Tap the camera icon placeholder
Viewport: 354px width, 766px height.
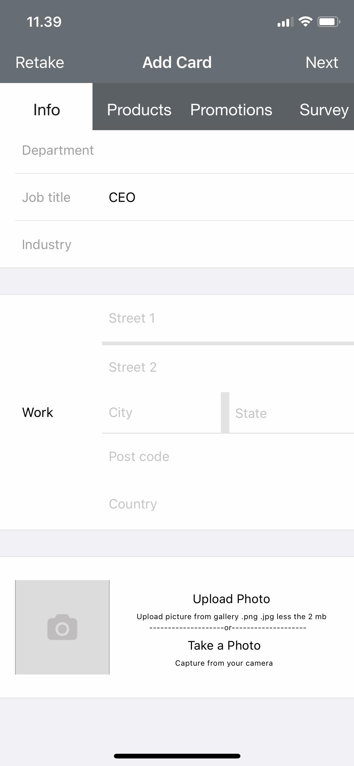pos(62,627)
